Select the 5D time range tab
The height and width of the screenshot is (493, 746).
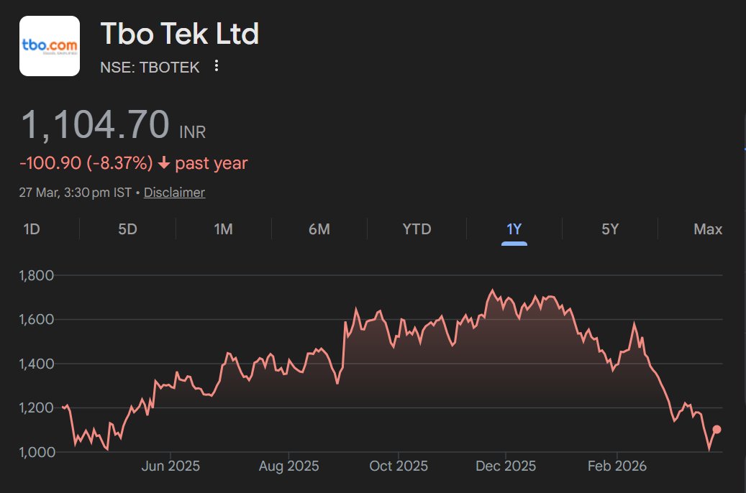click(x=127, y=229)
